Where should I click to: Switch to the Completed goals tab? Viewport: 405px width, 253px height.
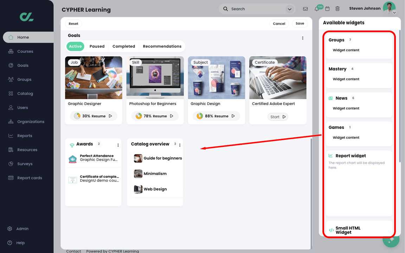(x=124, y=46)
